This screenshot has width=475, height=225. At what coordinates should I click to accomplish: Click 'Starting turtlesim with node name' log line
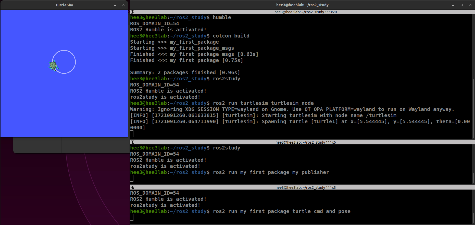(x=263, y=115)
